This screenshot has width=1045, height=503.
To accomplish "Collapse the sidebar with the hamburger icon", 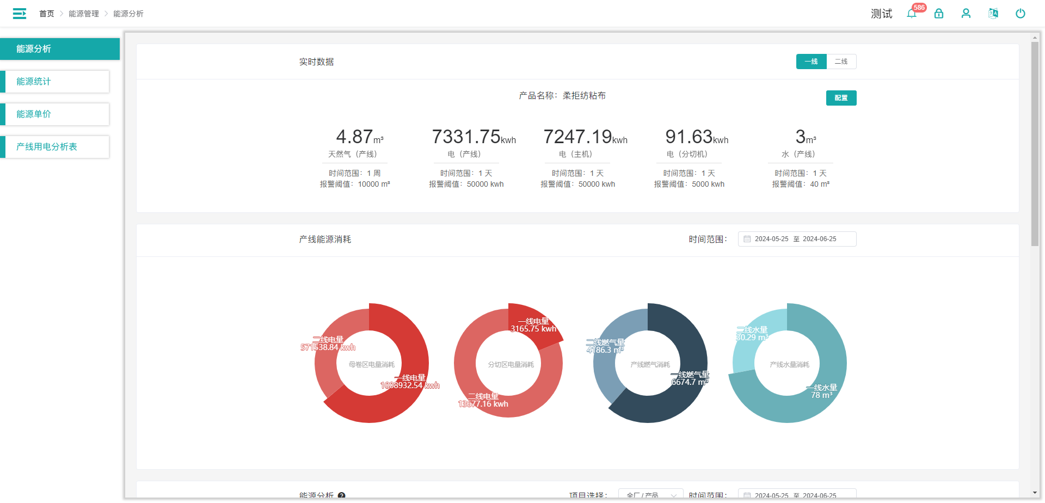I will 20,14.
